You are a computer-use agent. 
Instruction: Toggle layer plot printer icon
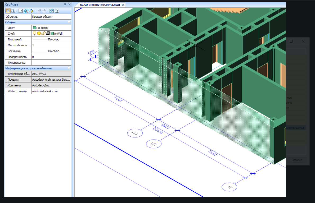coord(48,33)
